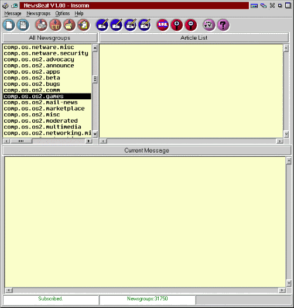Click the second blue compose-with-pencil icon

pyautogui.click(x=117, y=25)
